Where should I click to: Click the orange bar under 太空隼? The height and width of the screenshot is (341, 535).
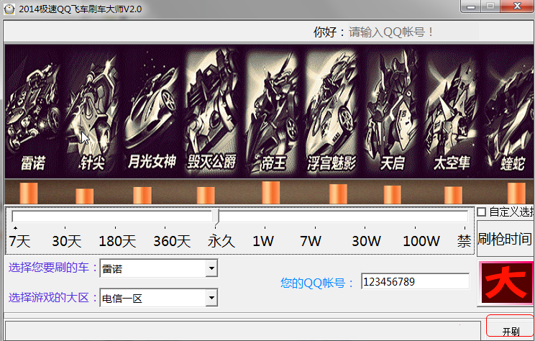pyautogui.click(x=454, y=195)
